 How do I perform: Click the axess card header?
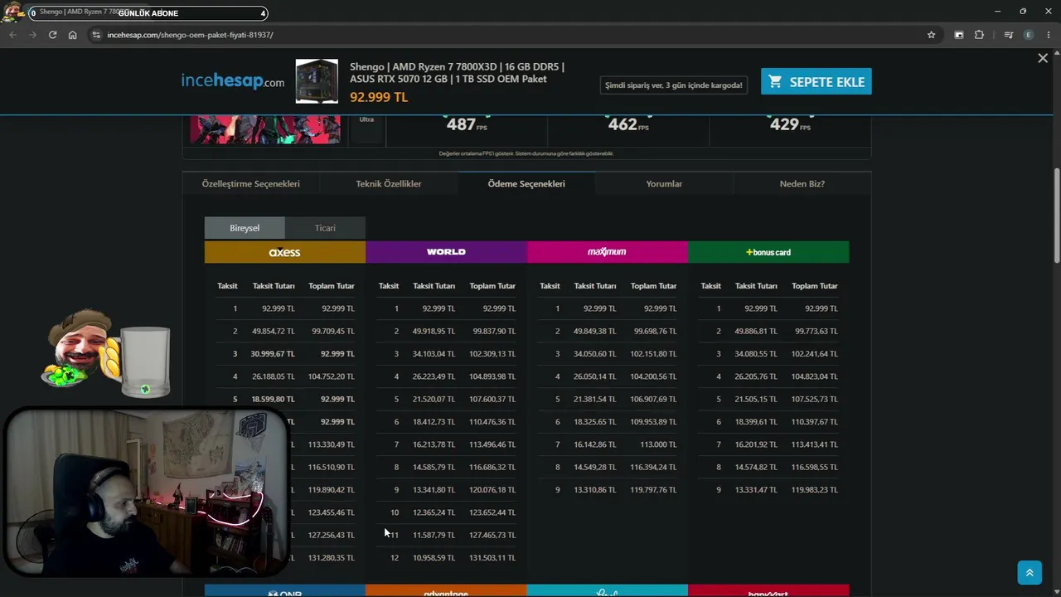click(x=285, y=252)
